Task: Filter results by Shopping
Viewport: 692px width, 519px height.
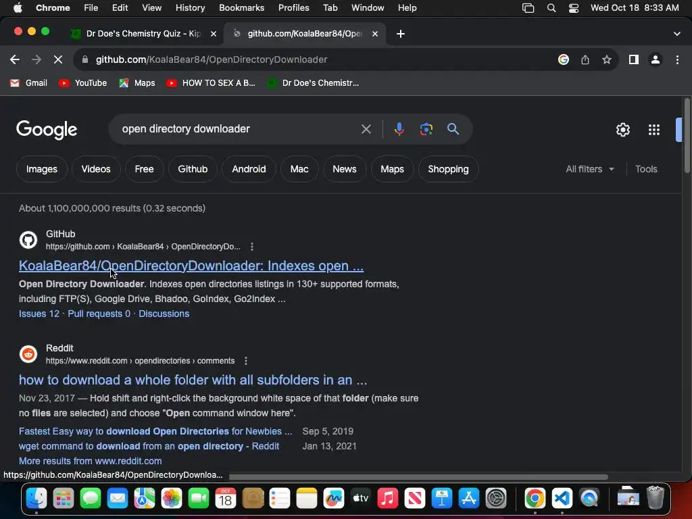Action: coord(448,169)
